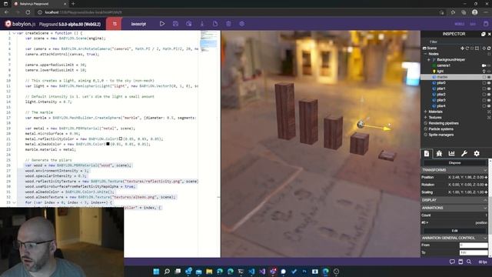Select pilar4 in the node list

click(441, 106)
